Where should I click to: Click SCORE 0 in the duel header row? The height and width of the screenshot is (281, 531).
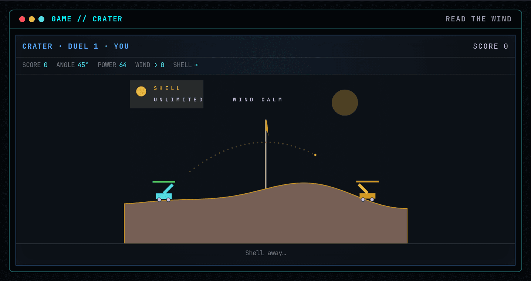[x=491, y=46]
